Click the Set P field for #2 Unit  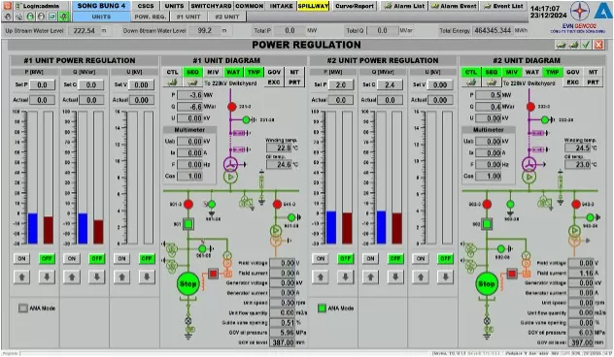tap(341, 84)
